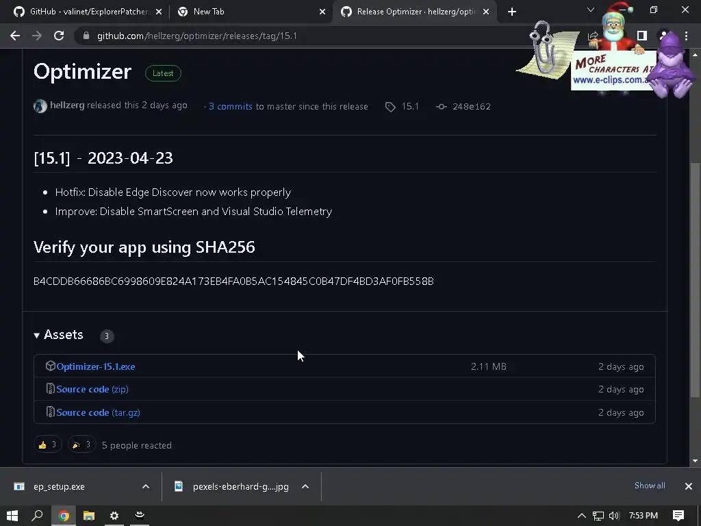This screenshot has width=701, height=526.
Task: Click the zip file icon for Source code (zip)
Action: (x=51, y=389)
